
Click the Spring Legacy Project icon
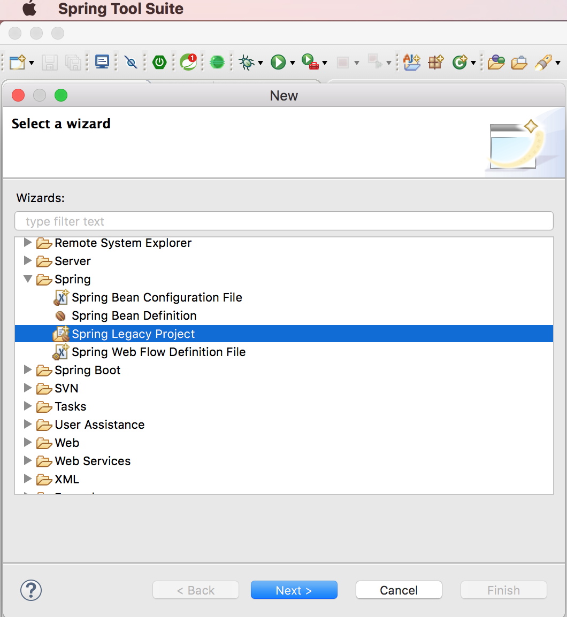point(61,334)
